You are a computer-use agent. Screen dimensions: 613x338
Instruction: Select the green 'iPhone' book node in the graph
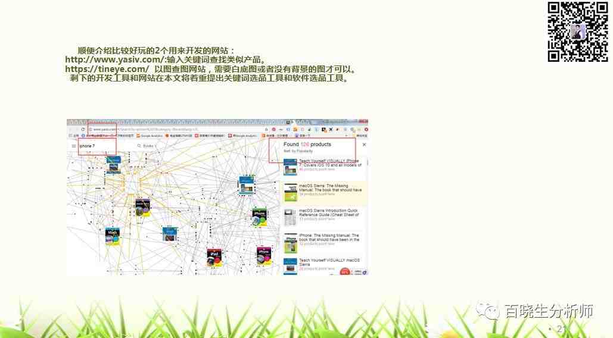coord(259,218)
